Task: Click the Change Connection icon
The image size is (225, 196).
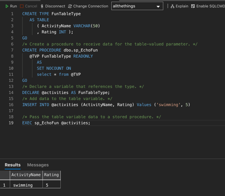Action: (x=70, y=6)
